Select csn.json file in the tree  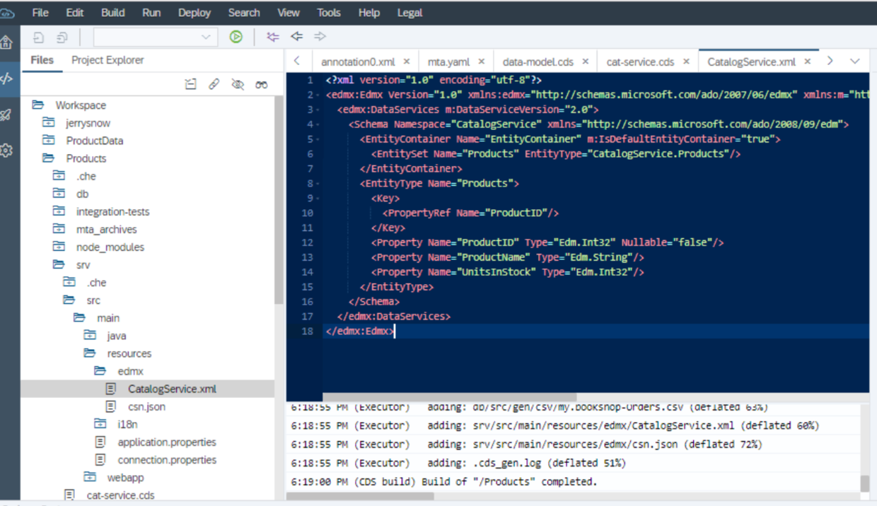pos(146,406)
